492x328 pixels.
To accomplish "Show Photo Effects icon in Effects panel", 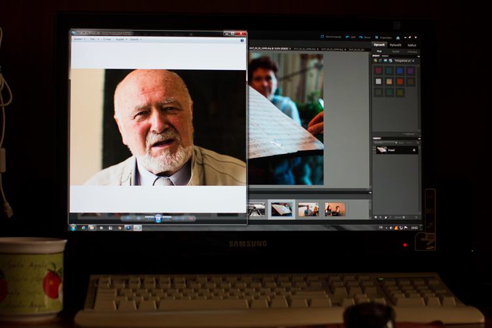I will [385, 61].
